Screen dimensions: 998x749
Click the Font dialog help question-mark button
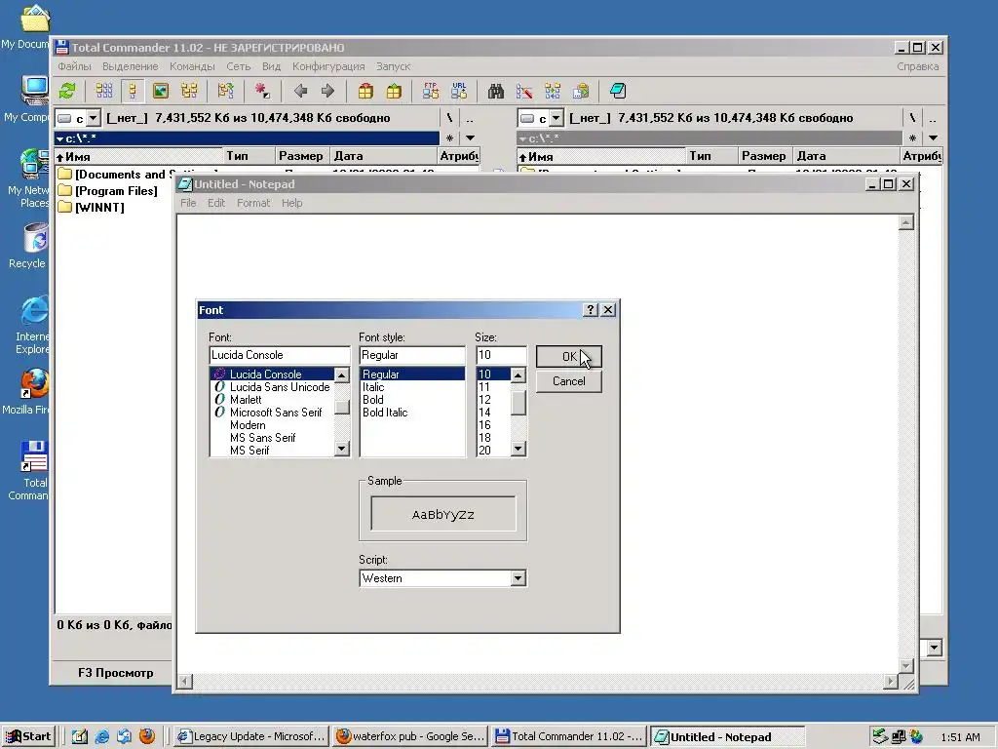pos(591,309)
